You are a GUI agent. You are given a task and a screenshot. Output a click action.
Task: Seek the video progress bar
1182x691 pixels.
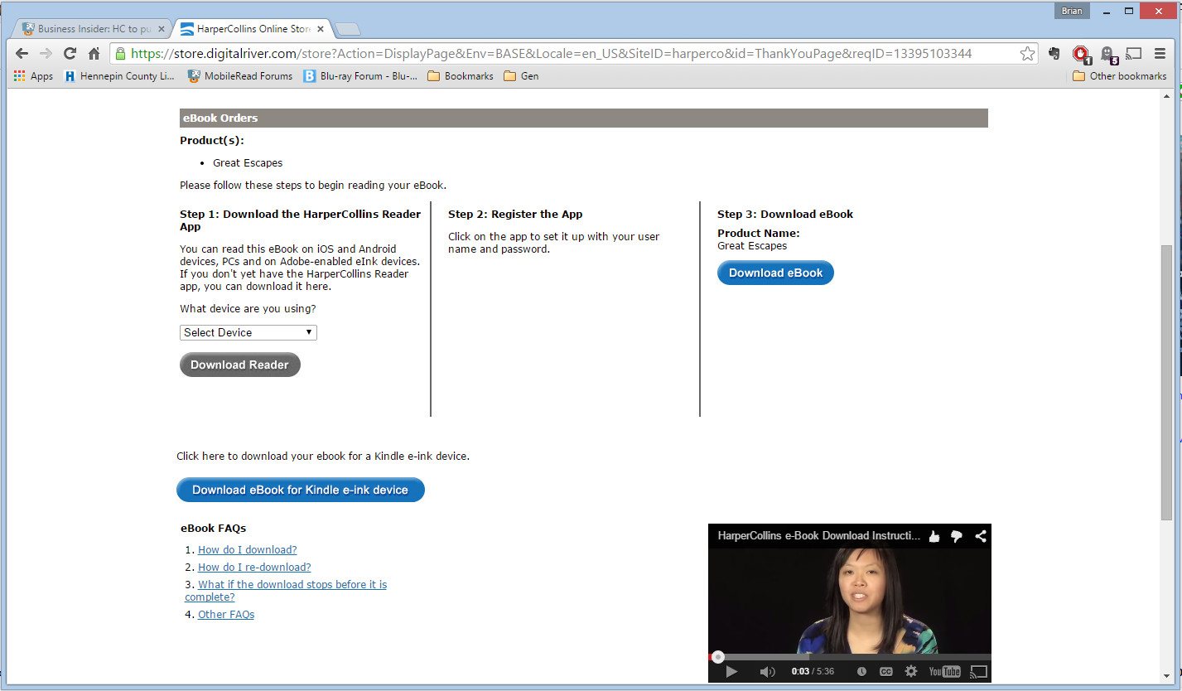point(850,657)
